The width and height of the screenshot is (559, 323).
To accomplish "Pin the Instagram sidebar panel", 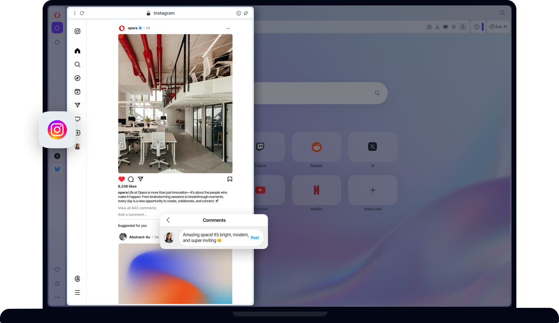I will (x=246, y=13).
